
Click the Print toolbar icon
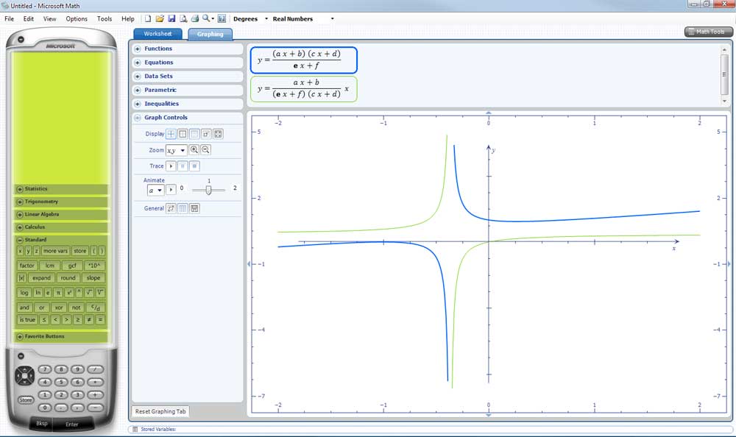tap(195, 19)
